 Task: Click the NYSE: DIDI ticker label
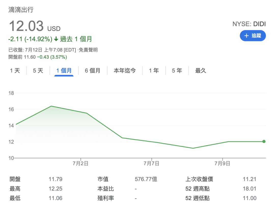250,24
